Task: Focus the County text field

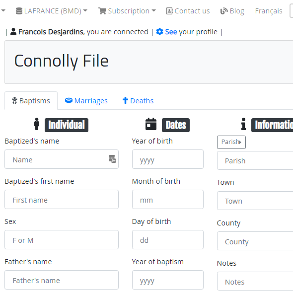Action: 255,241
